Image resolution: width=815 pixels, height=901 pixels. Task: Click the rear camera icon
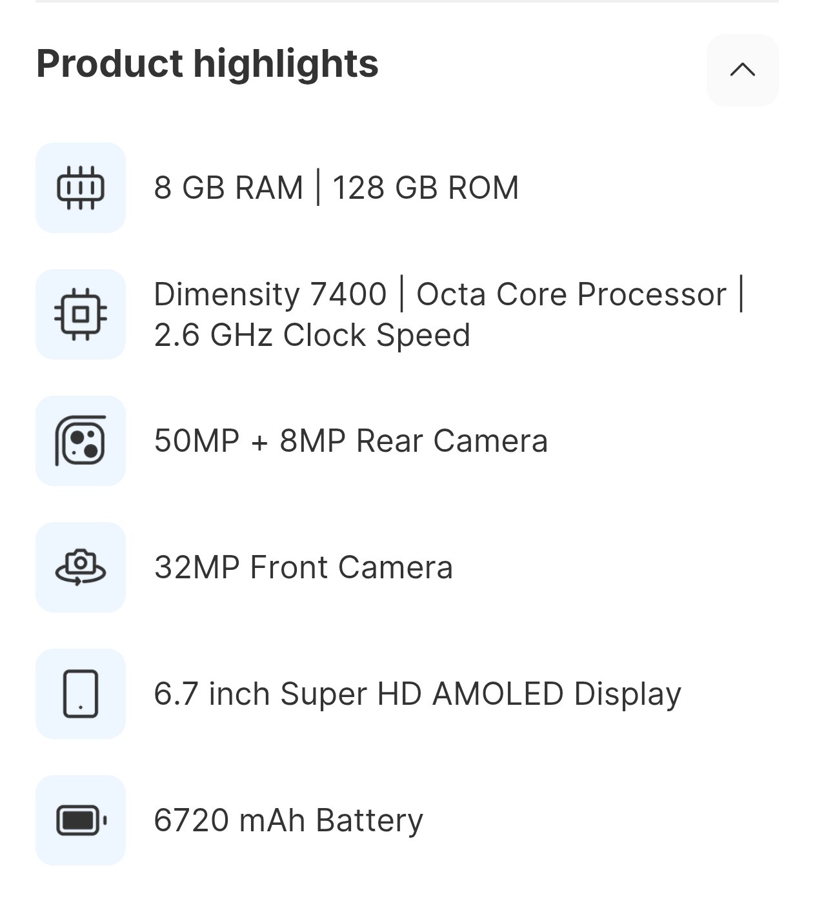81,441
